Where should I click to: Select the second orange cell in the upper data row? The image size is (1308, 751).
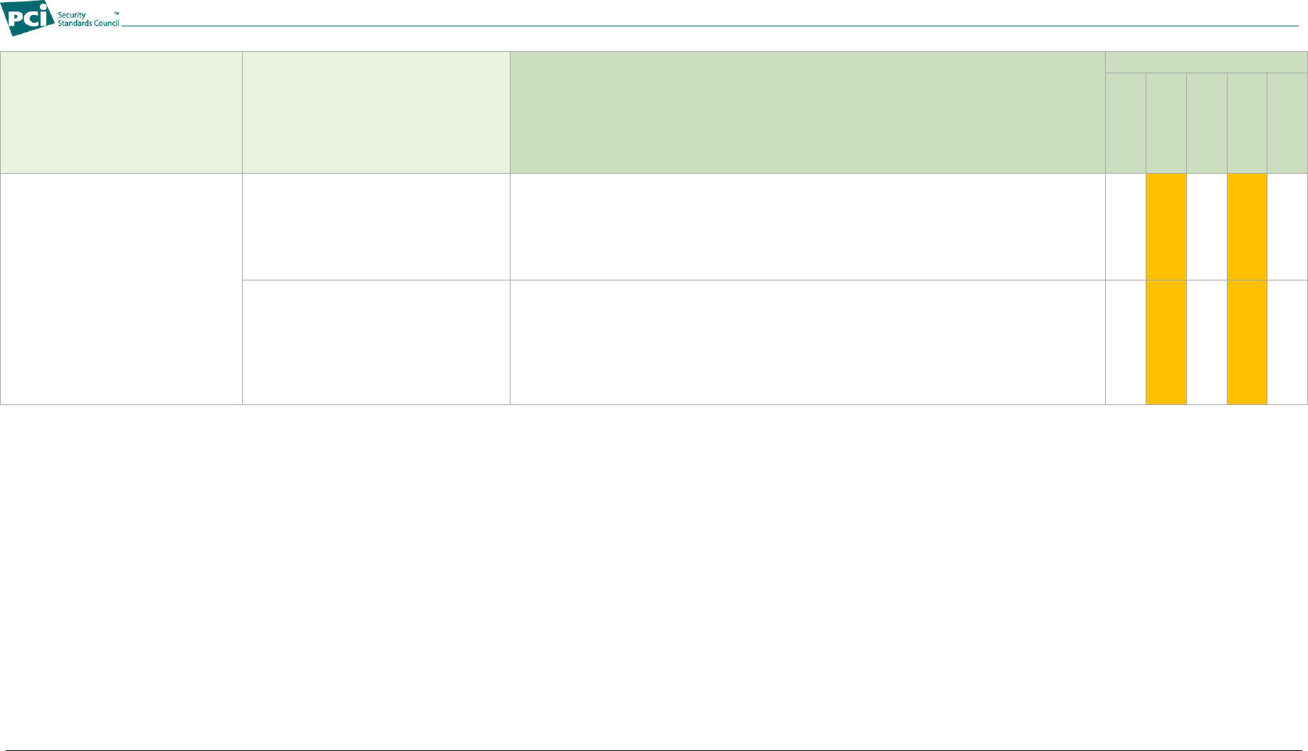[1247, 226]
